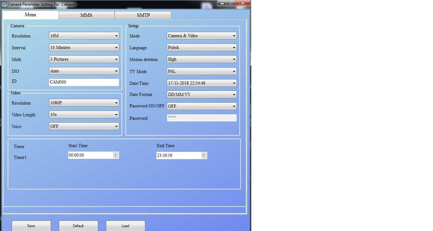The image size is (433, 231).
Task: Increase Start Time with the up arrow
Action: click(116, 154)
